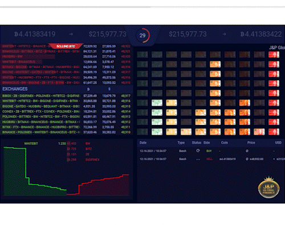Click the $215,977.73 amount right of the timer

coord(188,34)
